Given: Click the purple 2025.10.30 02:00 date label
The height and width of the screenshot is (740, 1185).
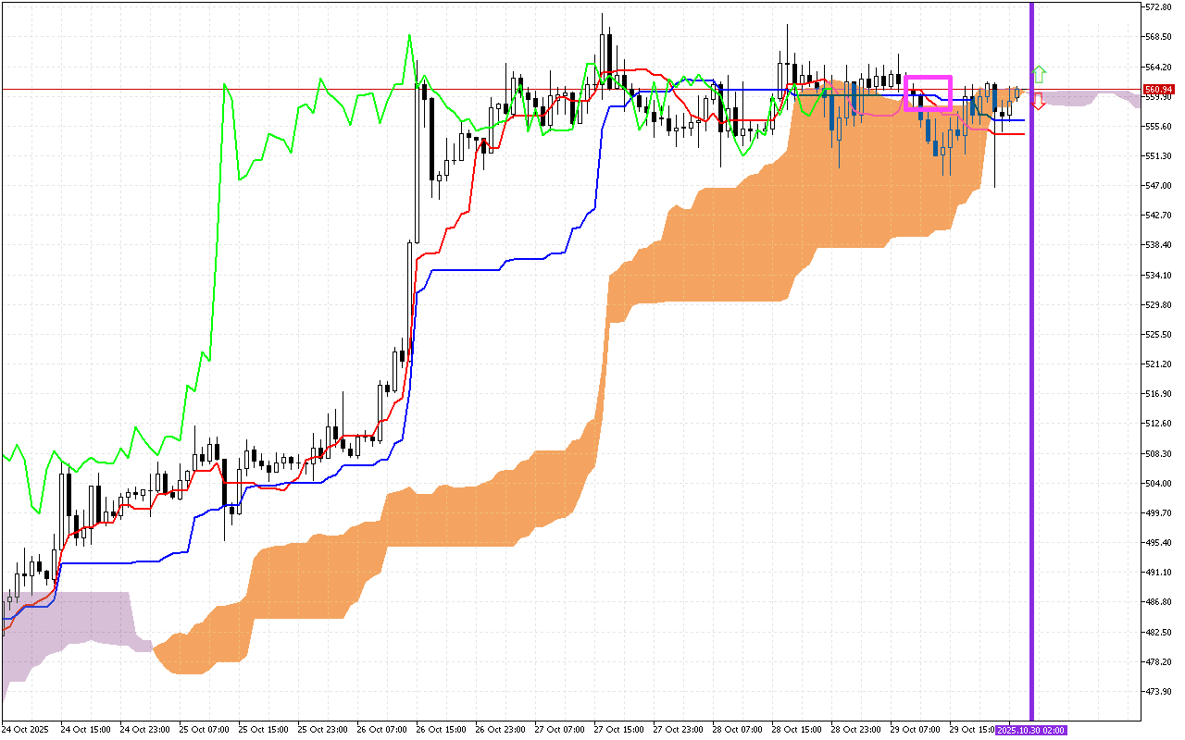Looking at the screenshot, I should click(x=1031, y=730).
